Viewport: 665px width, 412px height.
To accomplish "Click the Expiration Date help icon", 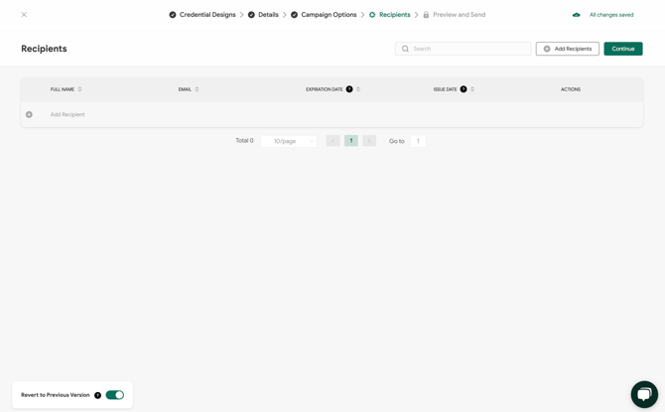I will tap(349, 89).
